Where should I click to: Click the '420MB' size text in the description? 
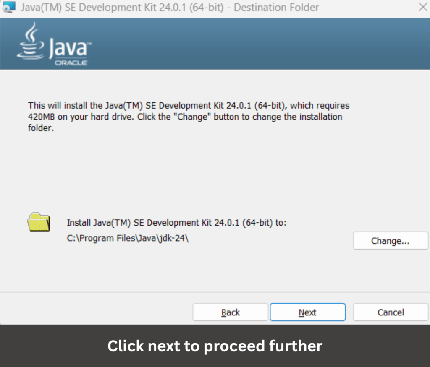[42, 117]
